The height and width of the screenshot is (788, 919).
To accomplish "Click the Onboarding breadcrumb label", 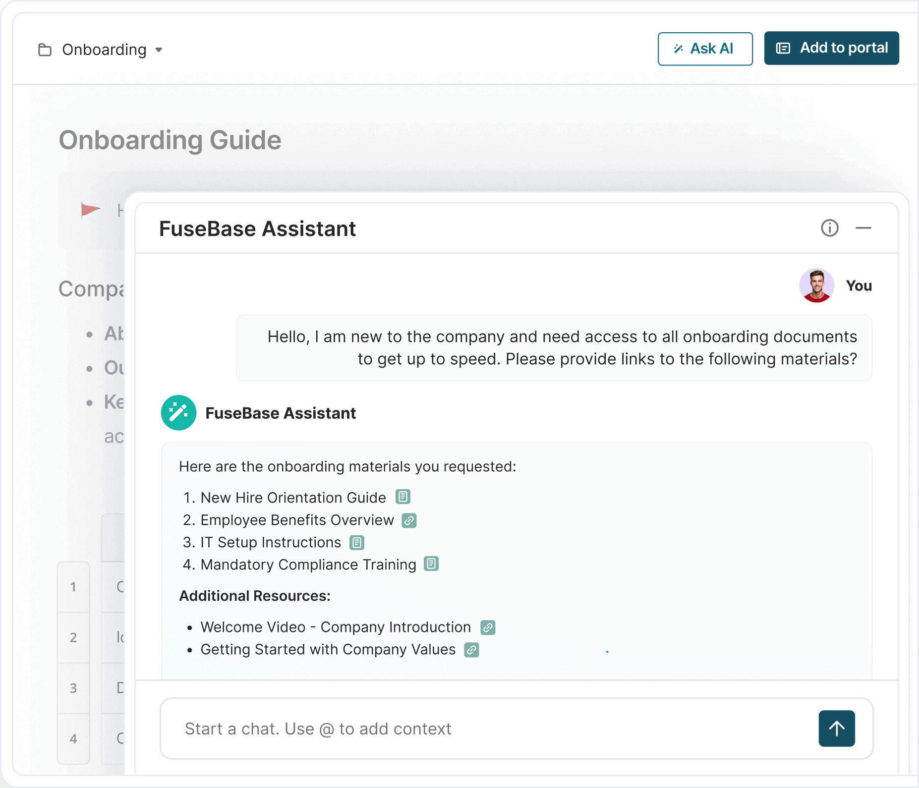I will 104,50.
